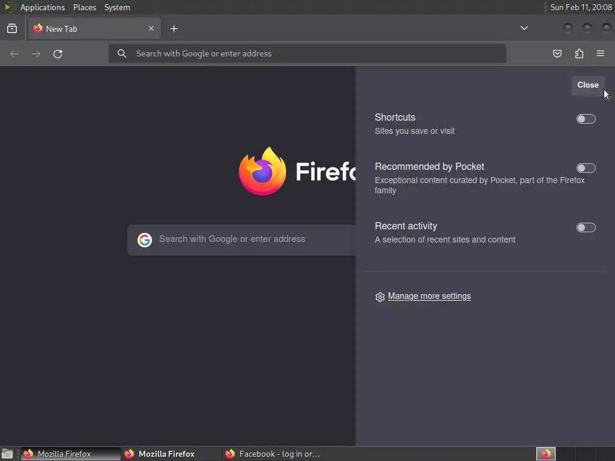Enable the Shortcuts toggle
Viewport: 615px width, 461px height.
pos(586,119)
